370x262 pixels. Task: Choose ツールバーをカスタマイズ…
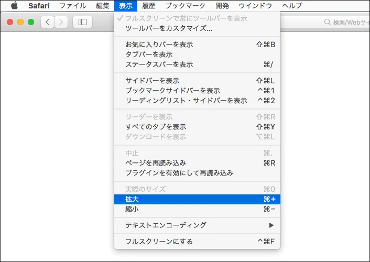pyautogui.click(x=197, y=28)
